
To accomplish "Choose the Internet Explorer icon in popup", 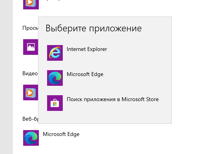I will click(x=55, y=53).
